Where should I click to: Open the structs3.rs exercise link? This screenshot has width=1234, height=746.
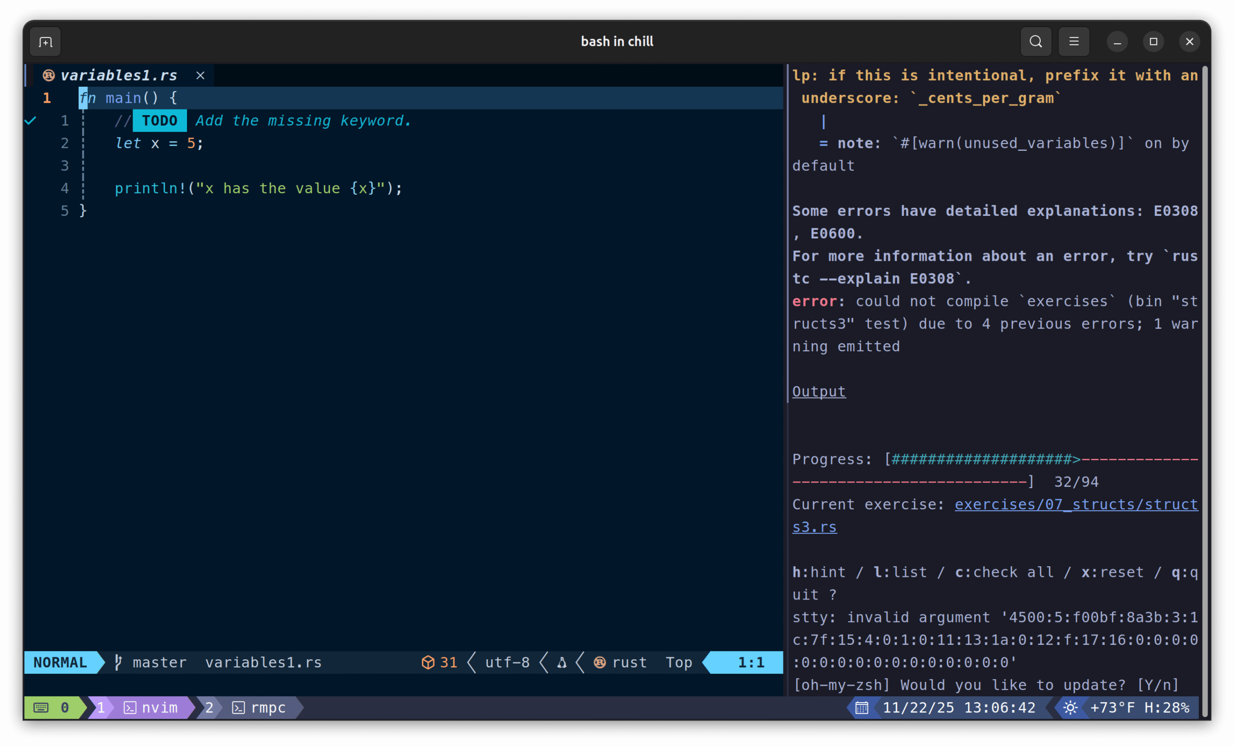(x=1076, y=504)
